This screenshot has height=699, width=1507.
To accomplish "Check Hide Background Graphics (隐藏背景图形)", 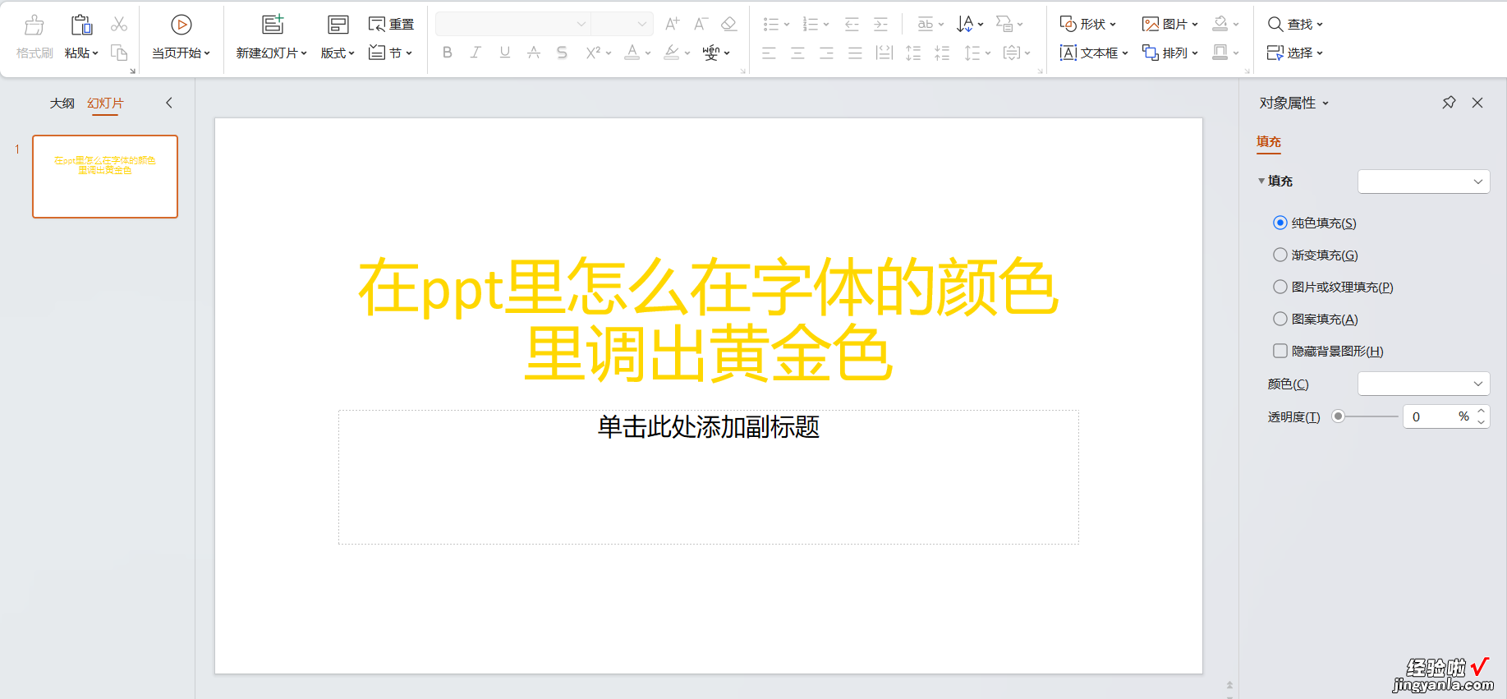I will click(x=1280, y=351).
